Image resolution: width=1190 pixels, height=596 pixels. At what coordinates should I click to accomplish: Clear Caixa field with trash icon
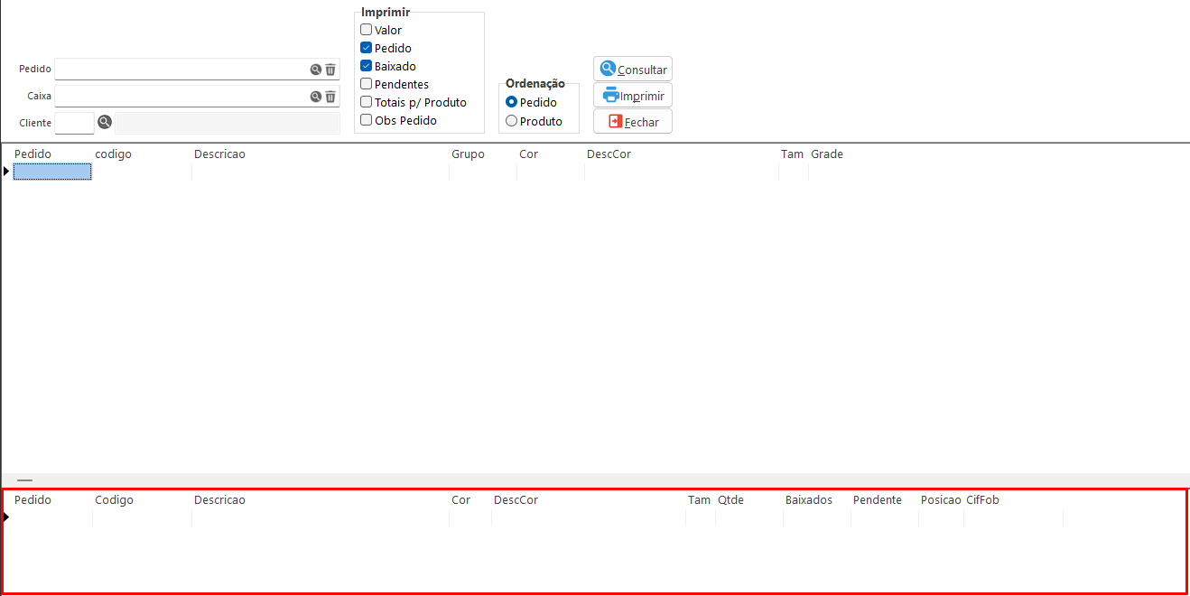(330, 97)
